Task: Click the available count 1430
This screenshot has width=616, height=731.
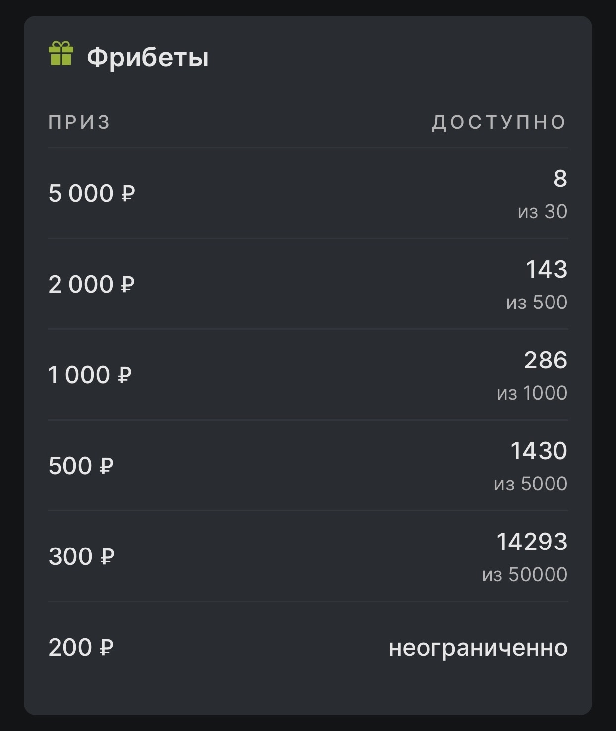Action: tap(539, 451)
